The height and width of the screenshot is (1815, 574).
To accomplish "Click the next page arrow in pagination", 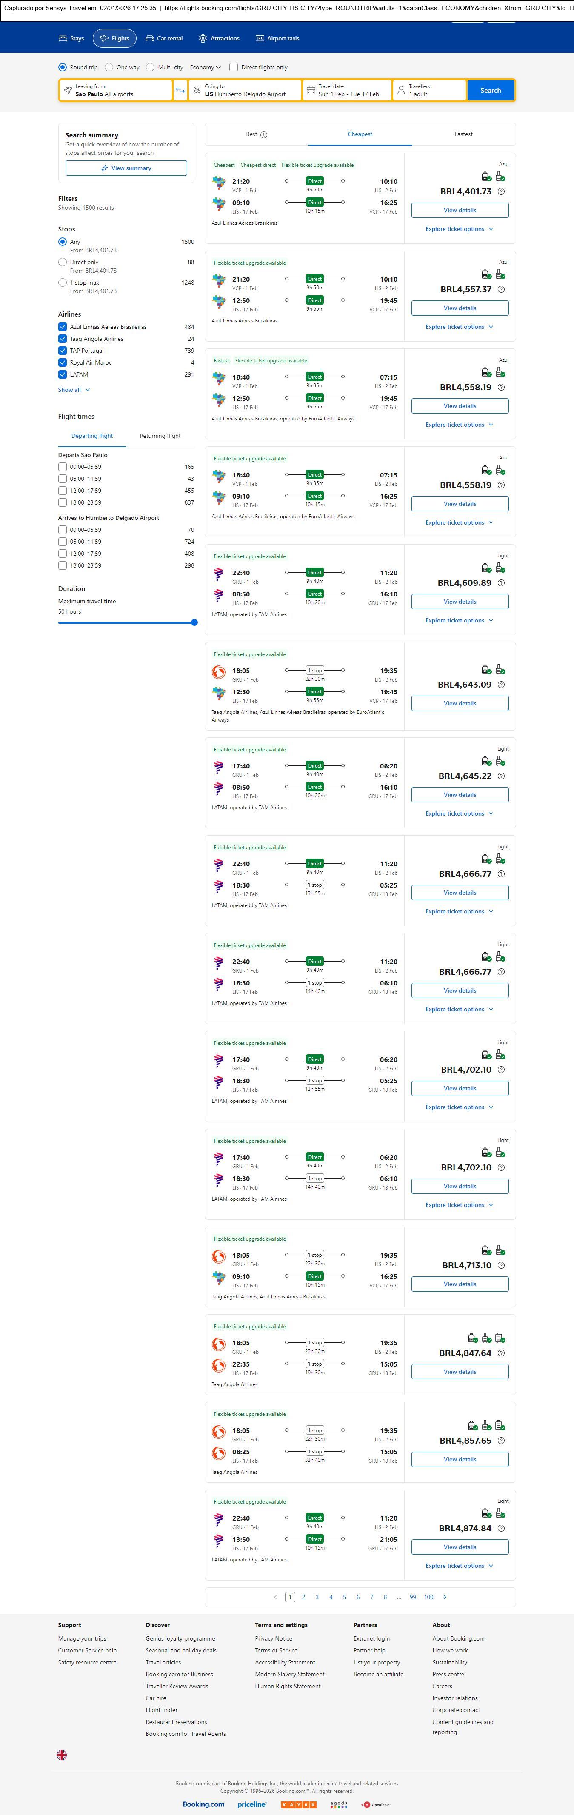I will click(x=444, y=1597).
